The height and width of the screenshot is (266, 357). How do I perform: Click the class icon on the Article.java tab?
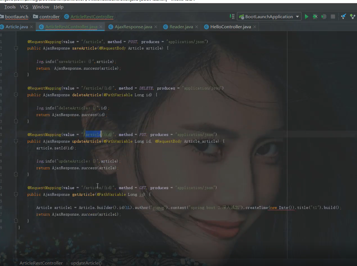click(x=2, y=27)
